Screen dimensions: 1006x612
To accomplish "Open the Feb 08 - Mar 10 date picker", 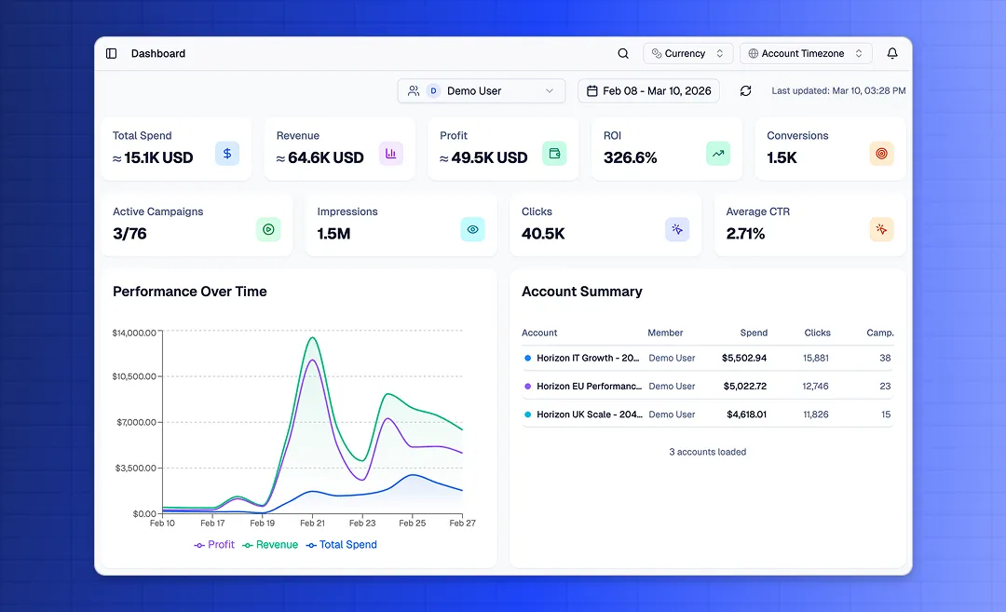I will pos(648,90).
